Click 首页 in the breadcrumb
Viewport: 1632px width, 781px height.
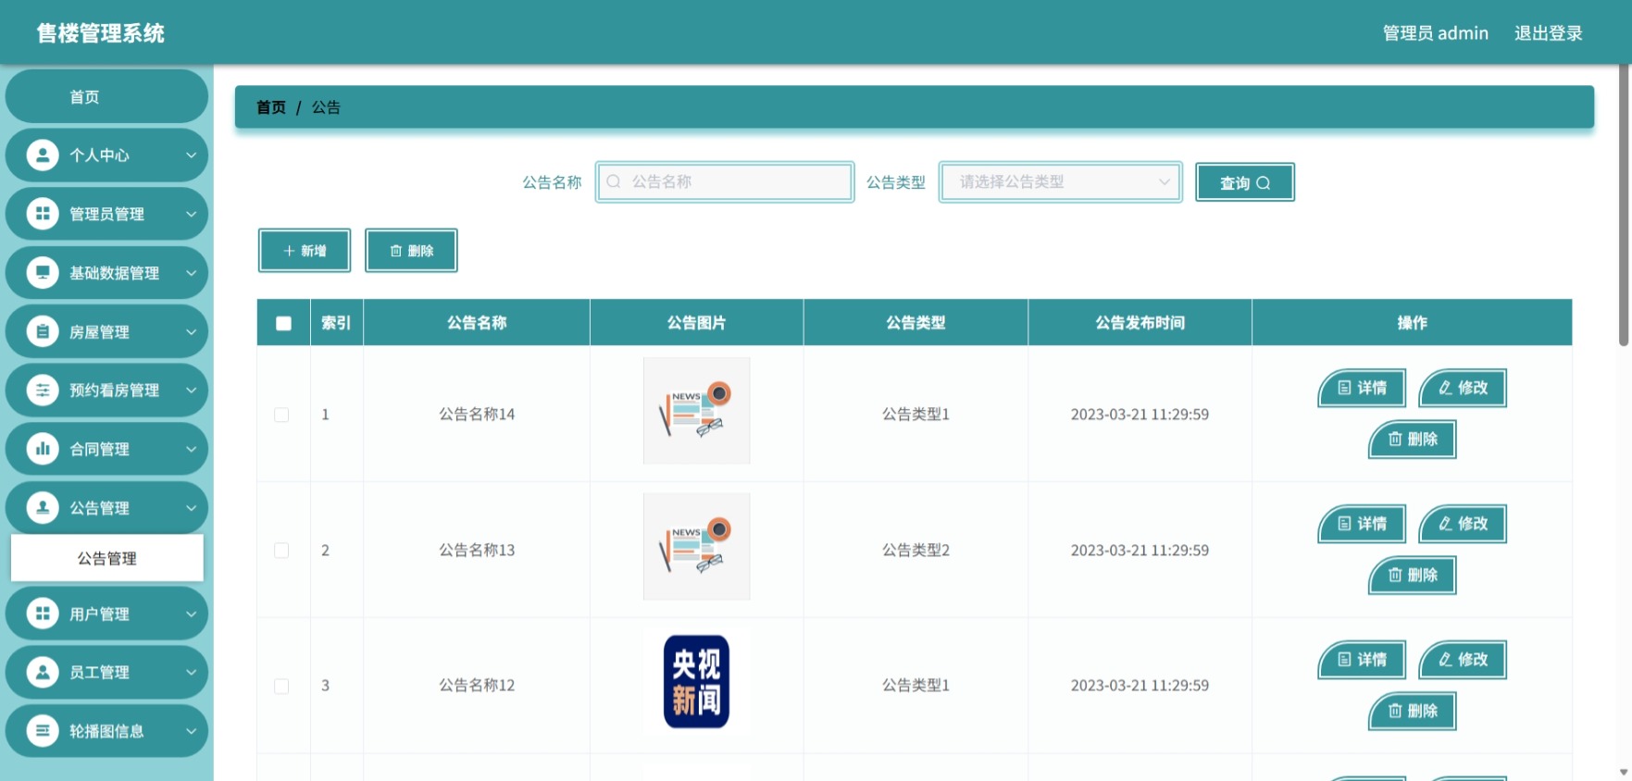pyautogui.click(x=271, y=107)
